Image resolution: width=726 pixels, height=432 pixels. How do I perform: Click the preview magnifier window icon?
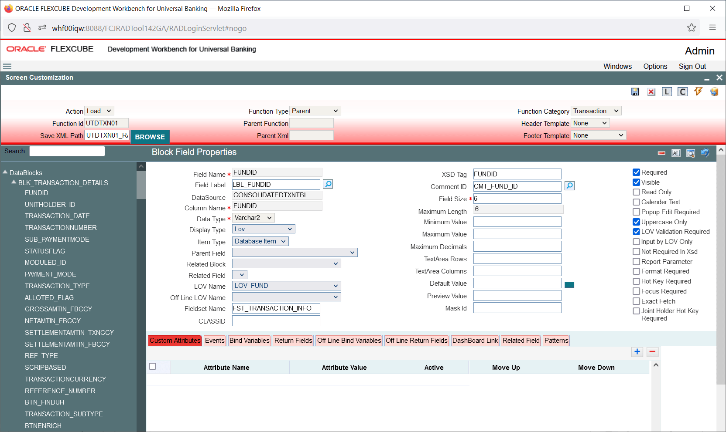tap(690, 153)
